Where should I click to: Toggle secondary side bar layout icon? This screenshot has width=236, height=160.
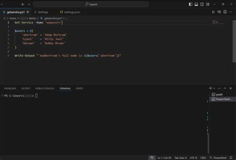pos(202,4)
